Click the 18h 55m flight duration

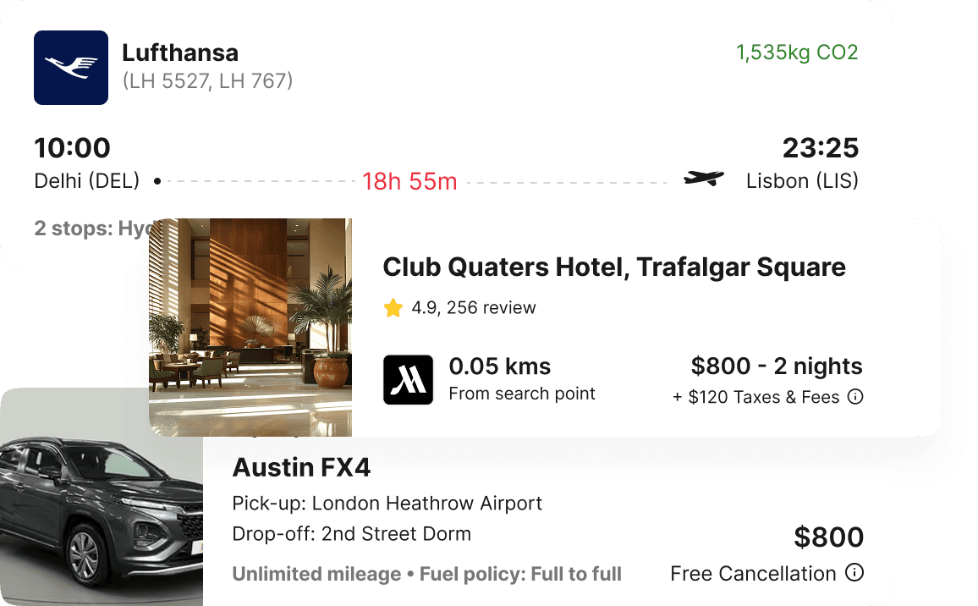click(409, 181)
